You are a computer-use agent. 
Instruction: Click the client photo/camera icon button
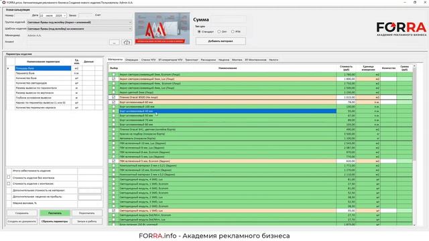[x=127, y=42]
